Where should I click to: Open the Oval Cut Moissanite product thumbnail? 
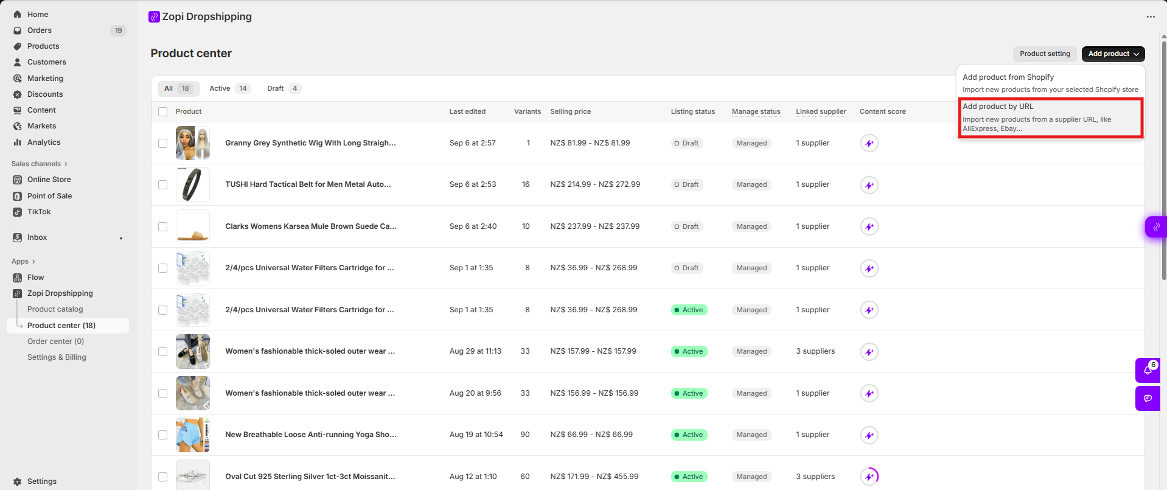pyautogui.click(x=192, y=476)
